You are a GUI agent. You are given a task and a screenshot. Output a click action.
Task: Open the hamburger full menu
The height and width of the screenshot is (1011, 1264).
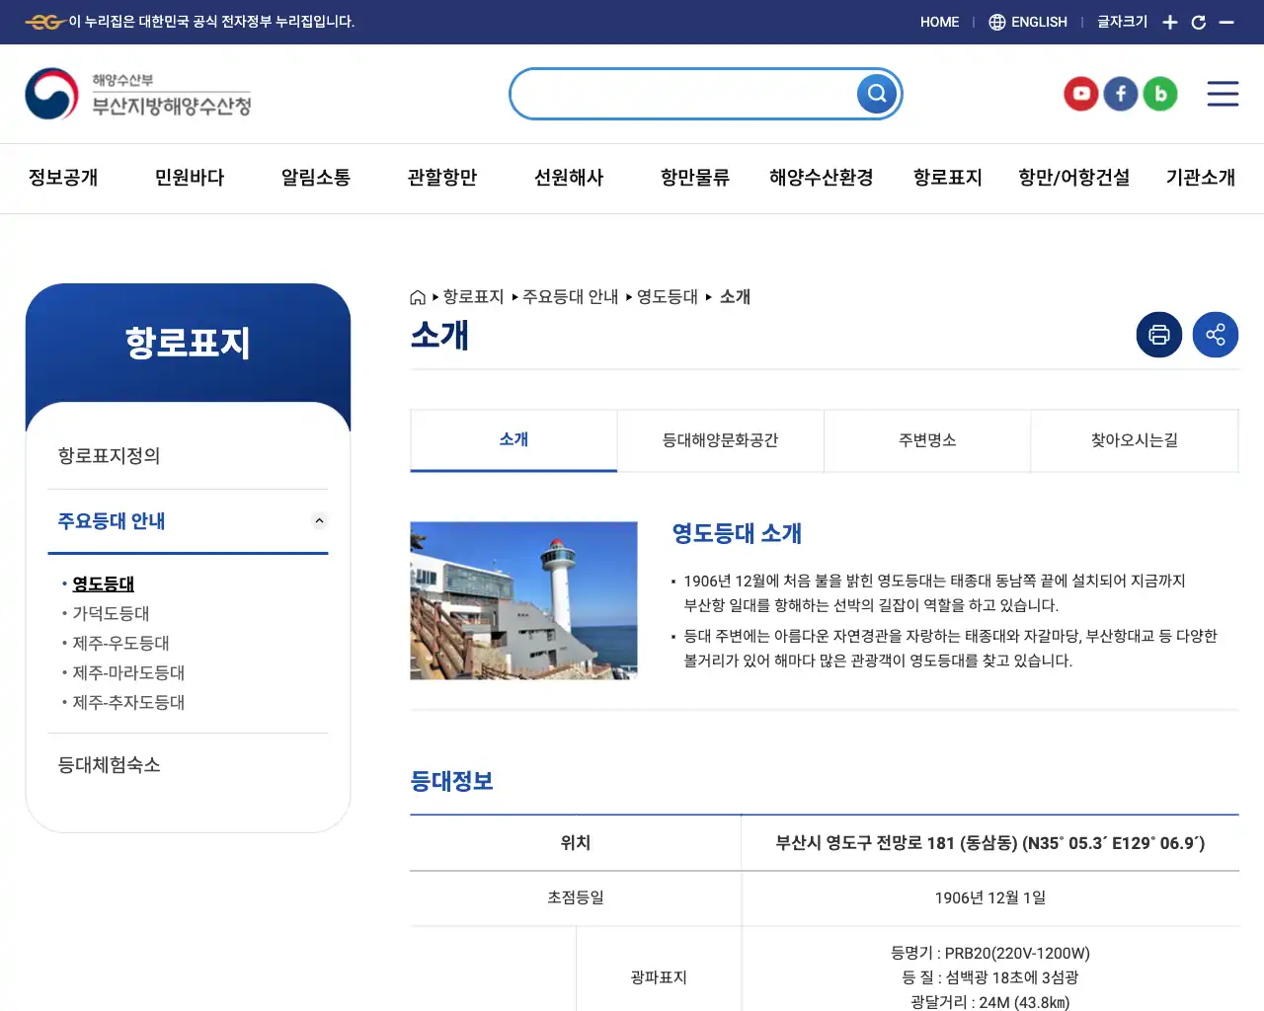[x=1223, y=94]
